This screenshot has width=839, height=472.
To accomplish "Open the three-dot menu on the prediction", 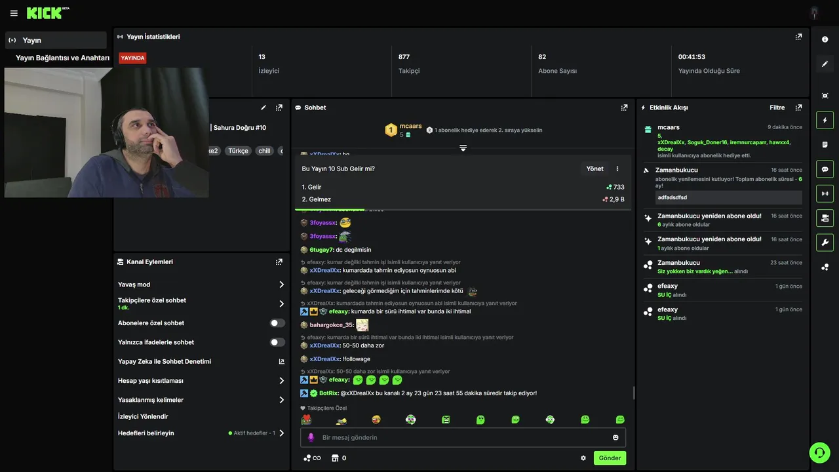I will click(x=617, y=168).
